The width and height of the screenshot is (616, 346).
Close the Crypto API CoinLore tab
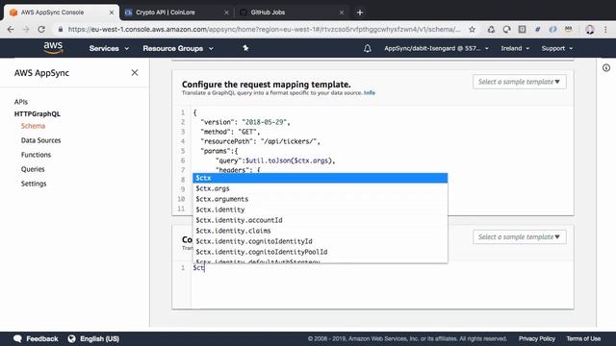click(x=226, y=12)
